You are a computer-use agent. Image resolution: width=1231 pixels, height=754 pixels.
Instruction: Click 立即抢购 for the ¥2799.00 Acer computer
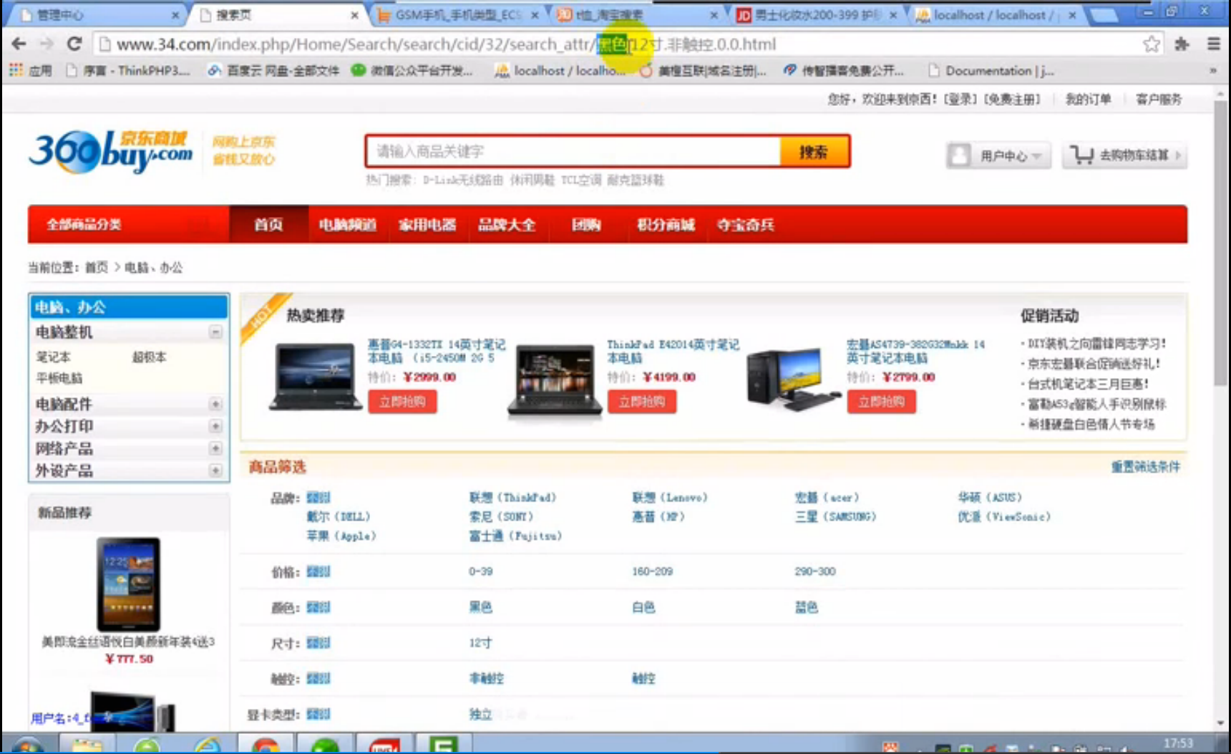click(x=882, y=402)
